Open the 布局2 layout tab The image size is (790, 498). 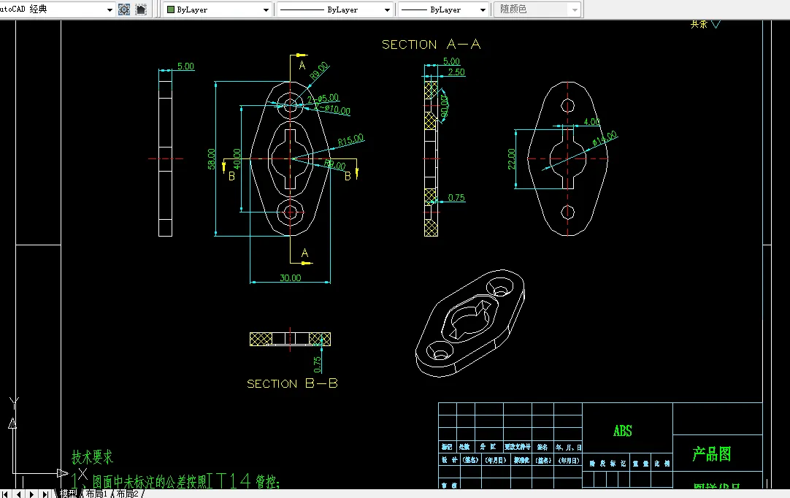point(127,494)
